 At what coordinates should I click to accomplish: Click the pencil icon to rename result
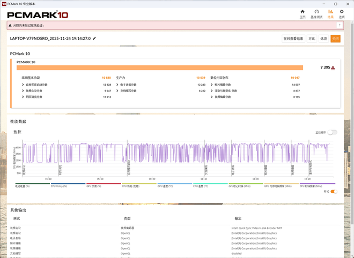tap(94, 39)
